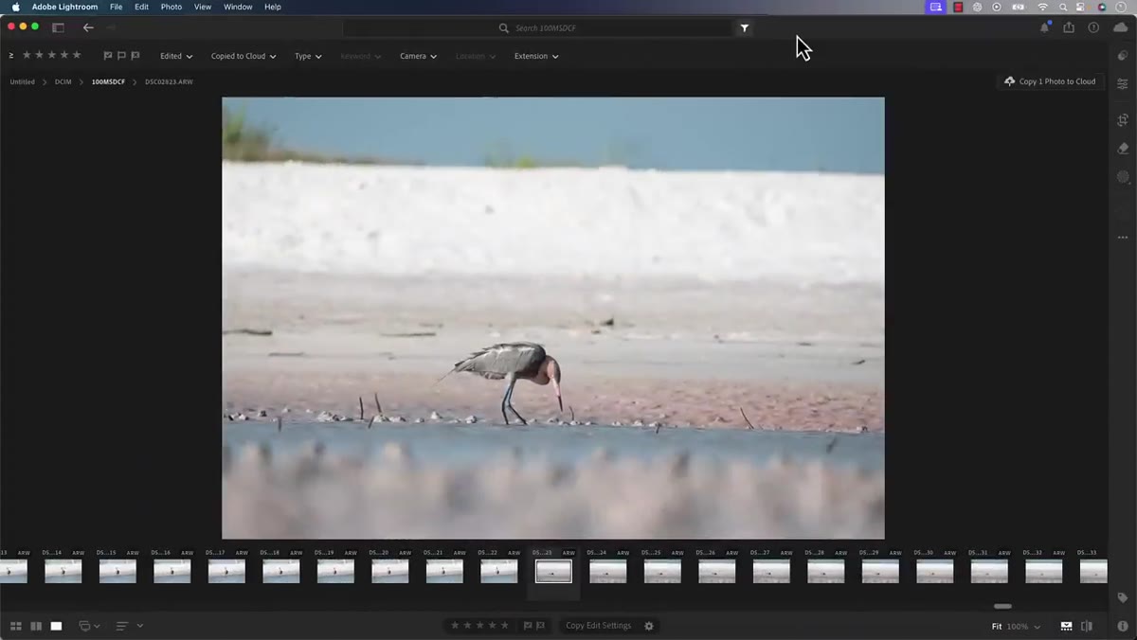The height and width of the screenshot is (640, 1137).
Task: Open the stacking options dropdown
Action: click(90, 626)
